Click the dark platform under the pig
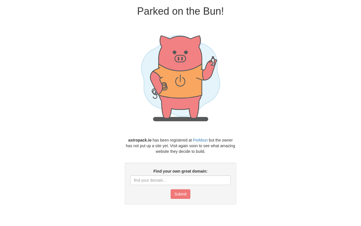This screenshot has height=226, width=361. [x=180, y=119]
